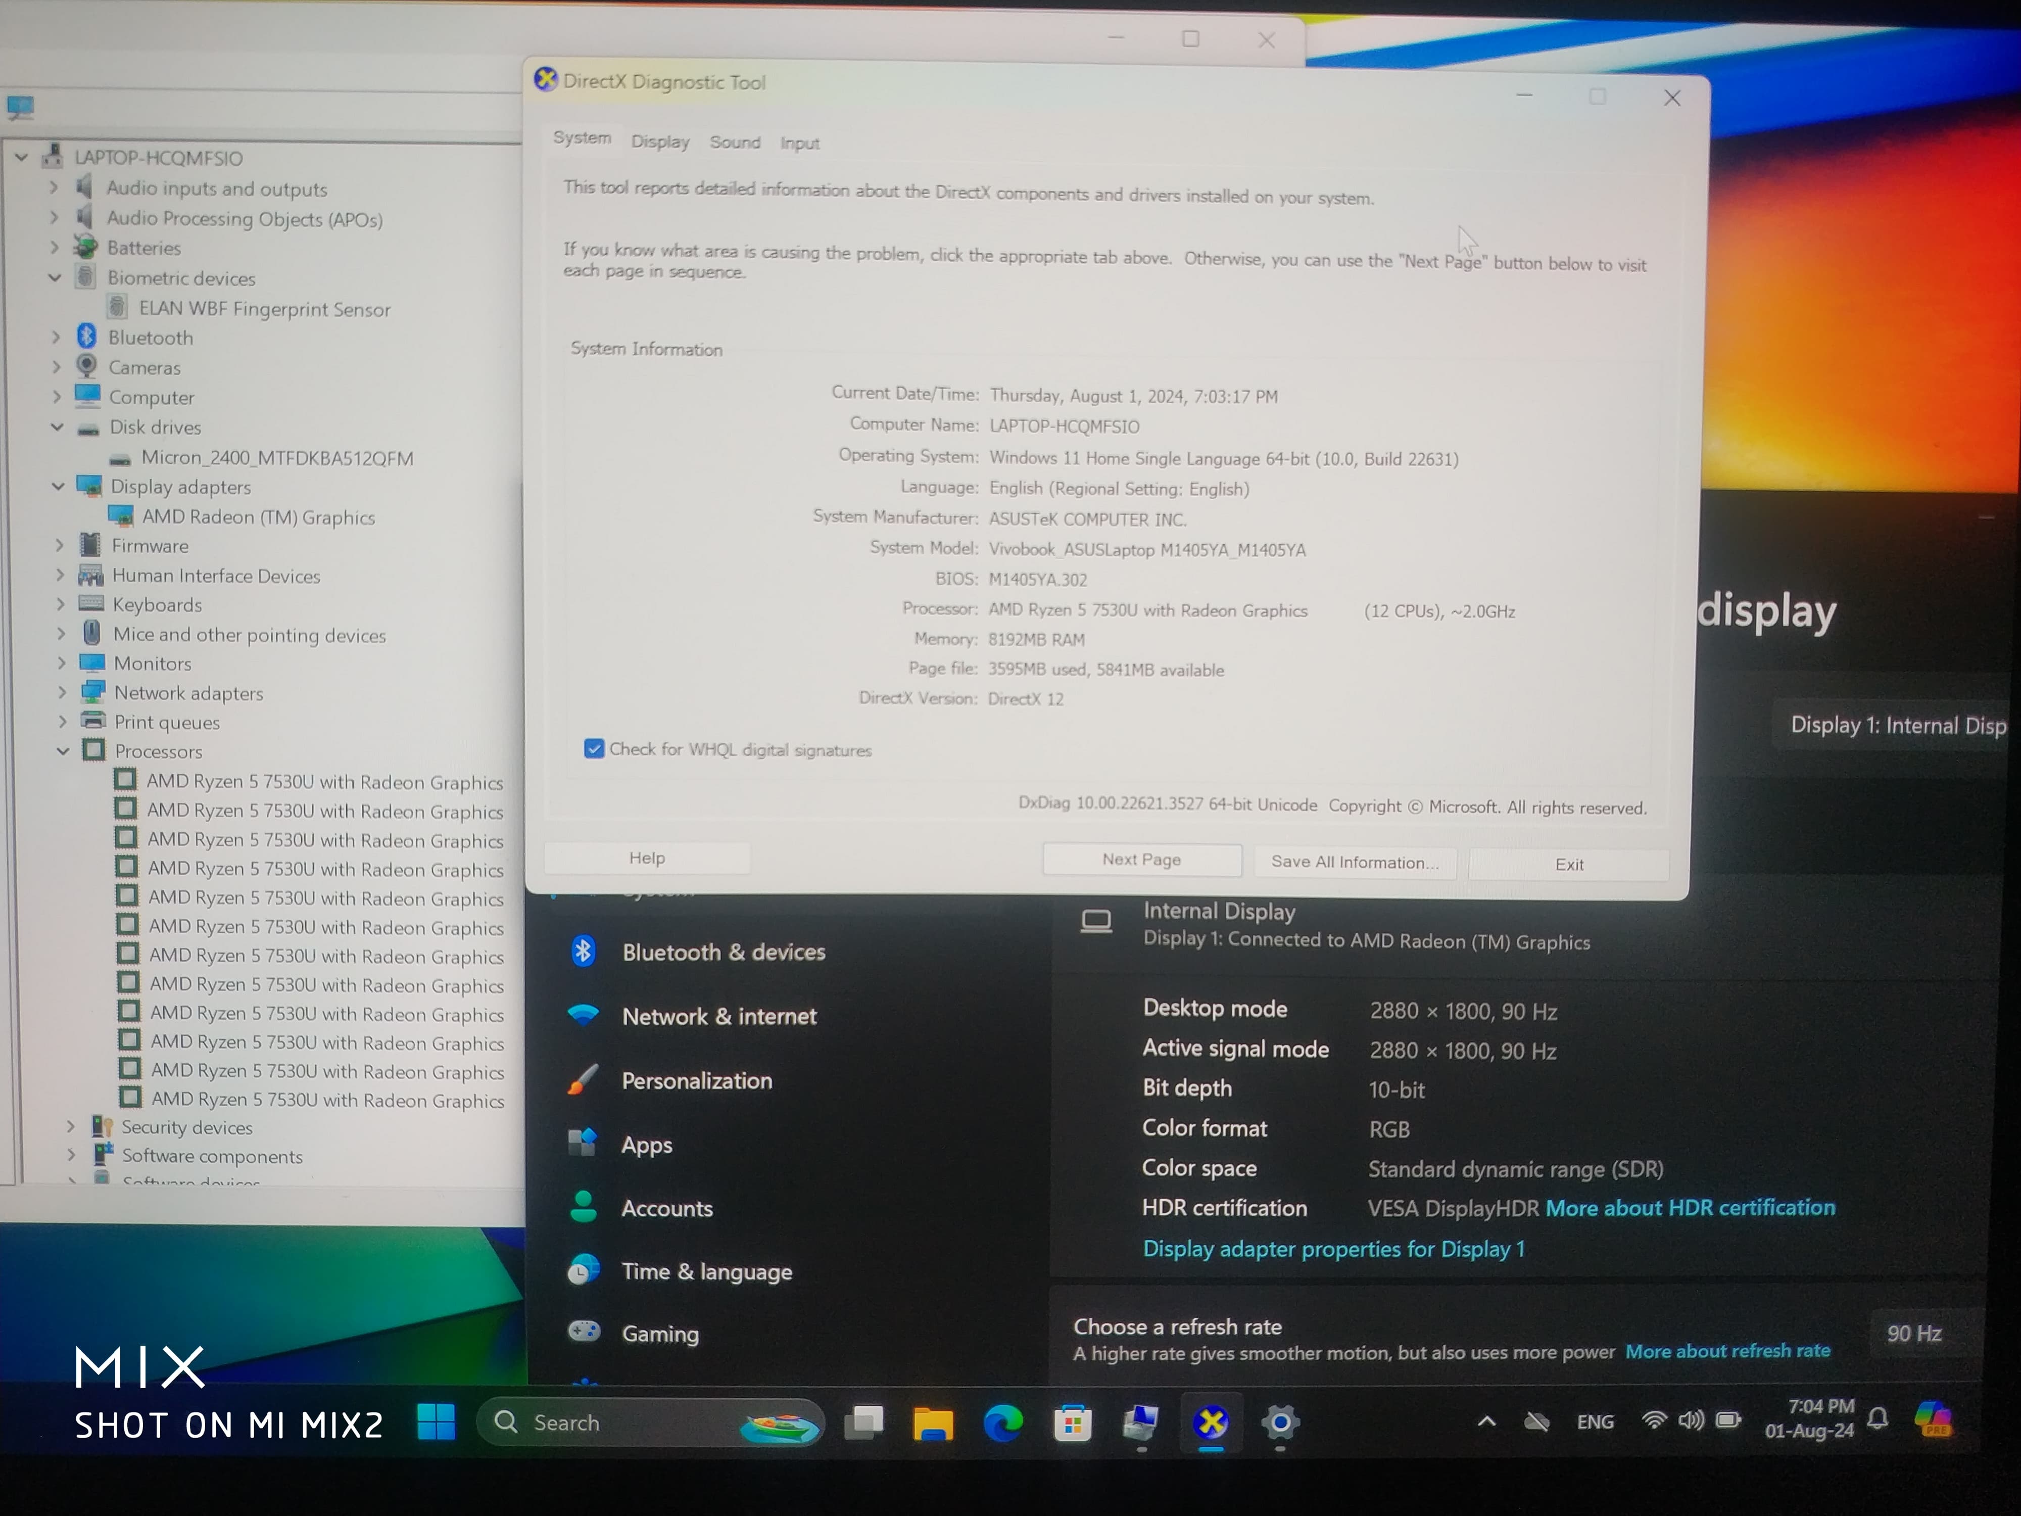
Task: Click the Micron_2400 disk drive icon
Action: click(x=120, y=459)
